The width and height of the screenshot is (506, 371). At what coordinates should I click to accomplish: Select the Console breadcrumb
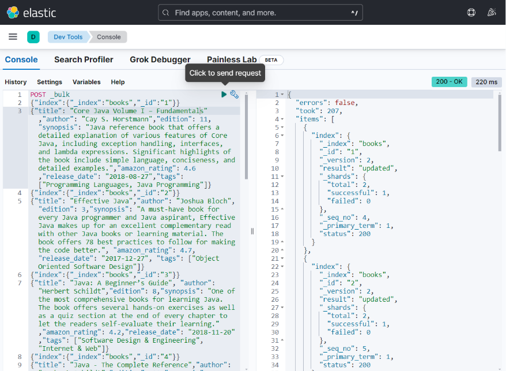tap(109, 37)
